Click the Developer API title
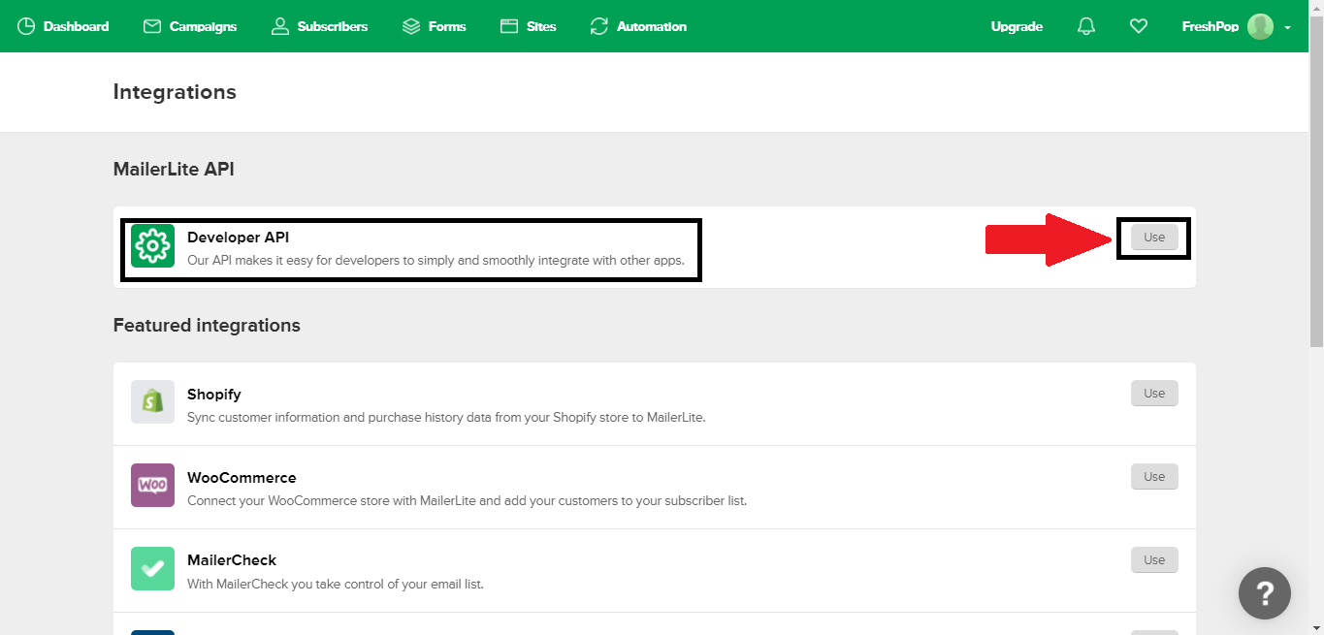Screen dimensions: 1324x635 [x=238, y=237]
